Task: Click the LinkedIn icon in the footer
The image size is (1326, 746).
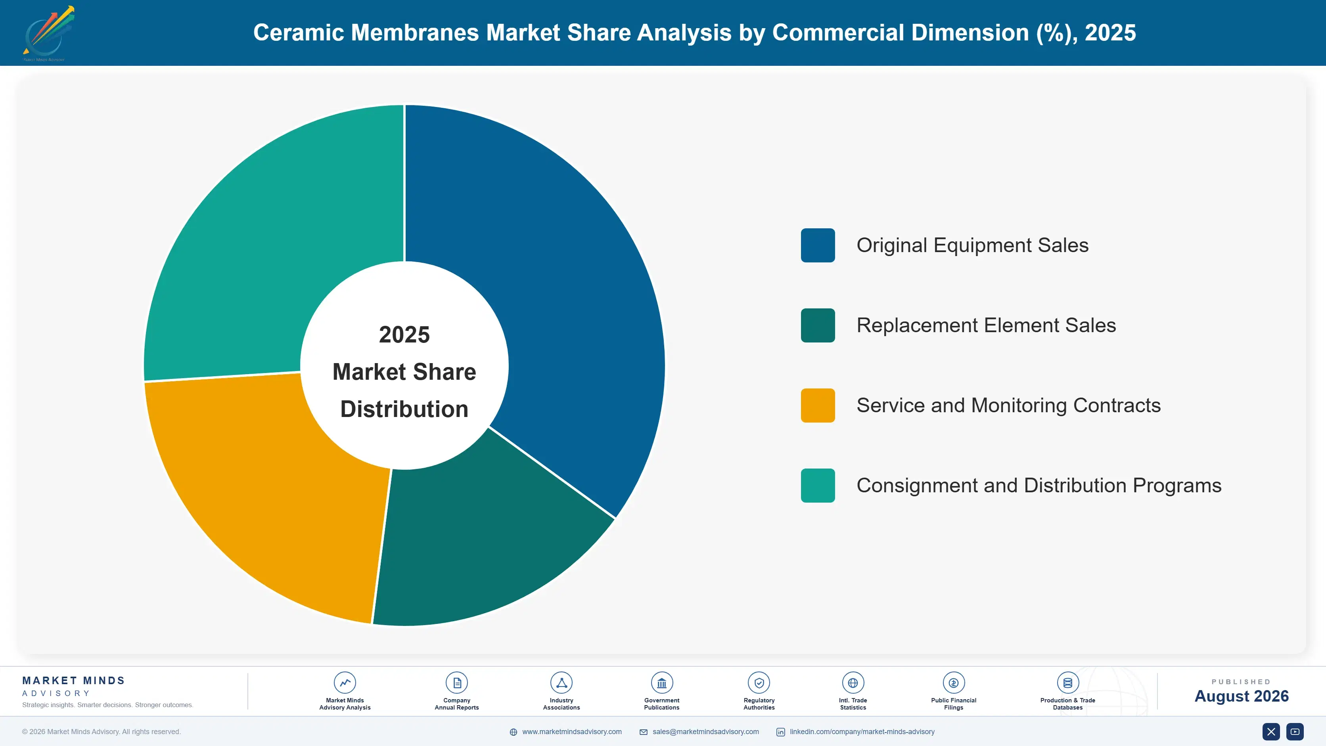Action: (780, 732)
